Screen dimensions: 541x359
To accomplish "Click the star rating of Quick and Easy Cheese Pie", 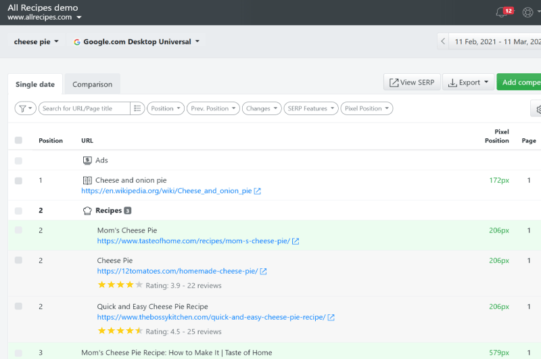I will coord(120,331).
